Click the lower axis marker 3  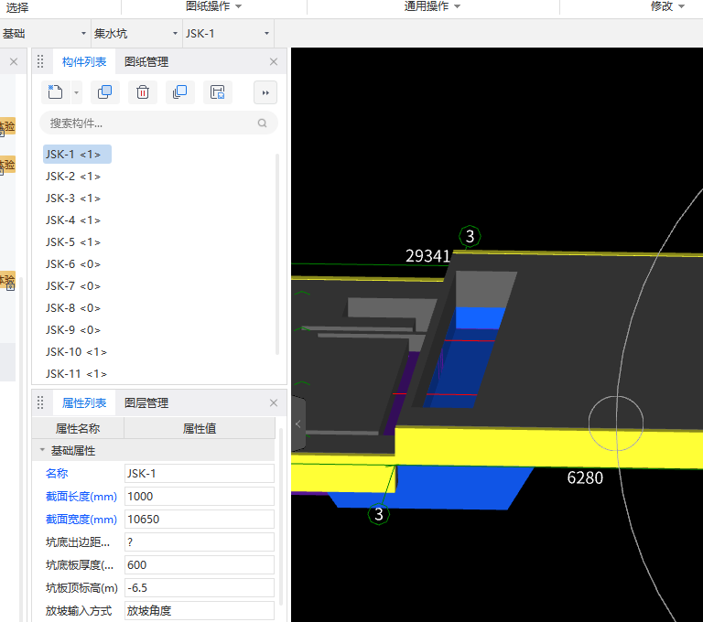pyautogui.click(x=379, y=514)
